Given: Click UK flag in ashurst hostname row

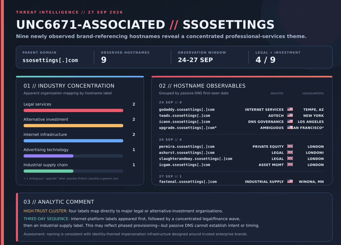Looking at the screenshot, I should [x=290, y=152].
